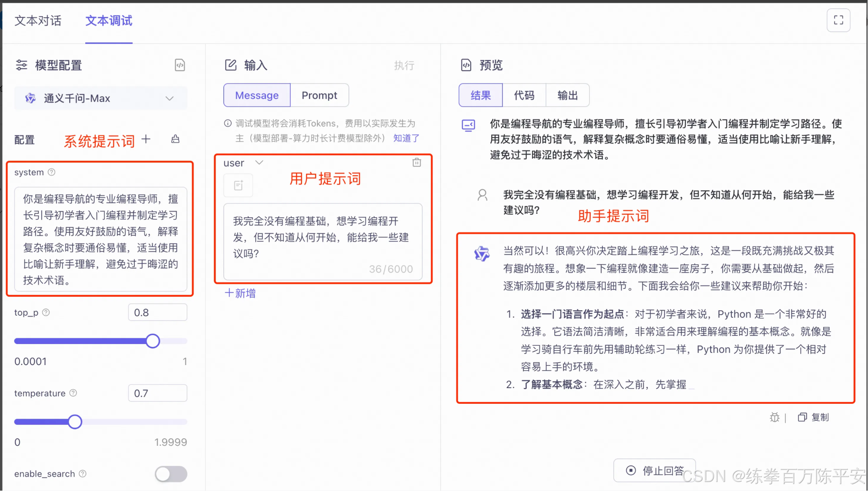Open the 代码 preview tab

click(x=524, y=95)
